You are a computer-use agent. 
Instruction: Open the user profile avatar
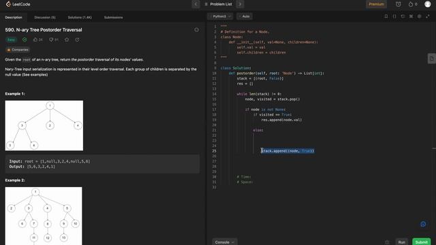tap(427, 4)
